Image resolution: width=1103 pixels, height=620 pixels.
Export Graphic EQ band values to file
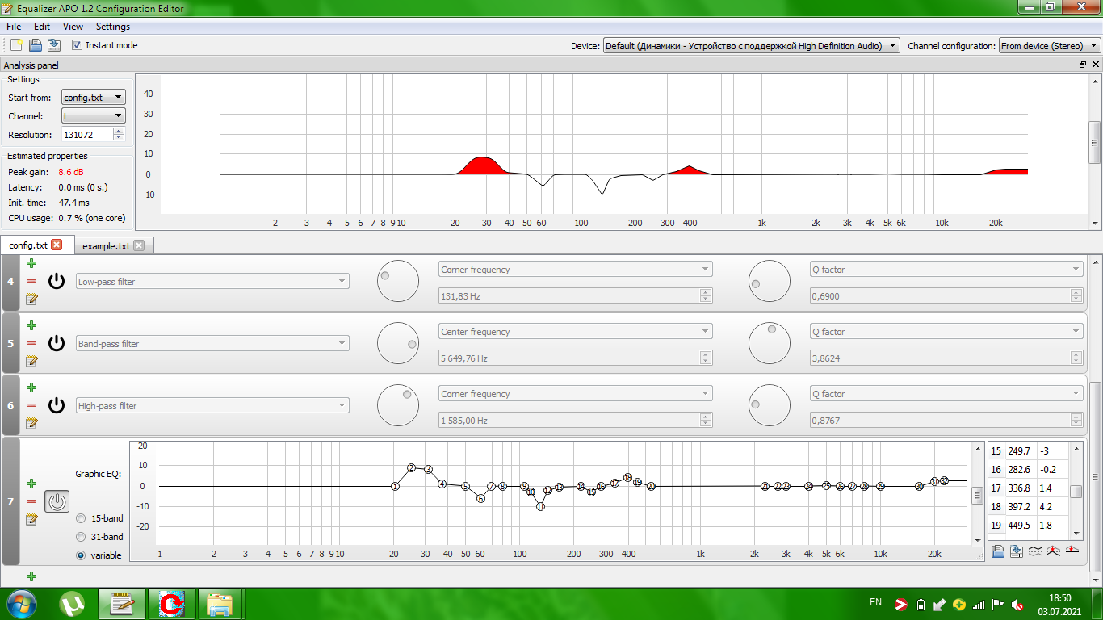click(x=1017, y=551)
